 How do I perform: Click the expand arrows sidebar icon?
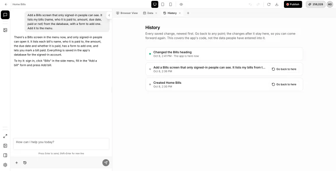[x=5, y=136]
